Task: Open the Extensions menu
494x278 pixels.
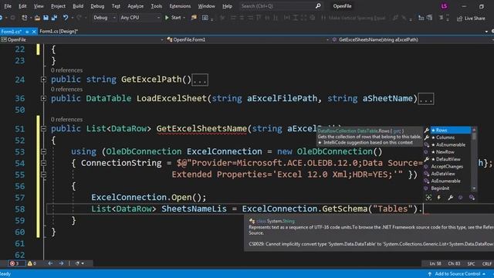Action: tap(180, 6)
